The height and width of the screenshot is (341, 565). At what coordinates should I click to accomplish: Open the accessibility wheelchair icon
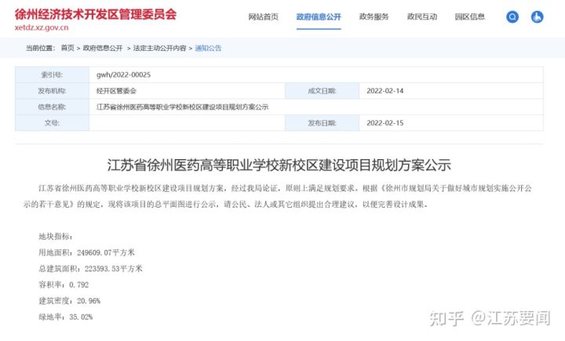(x=537, y=16)
